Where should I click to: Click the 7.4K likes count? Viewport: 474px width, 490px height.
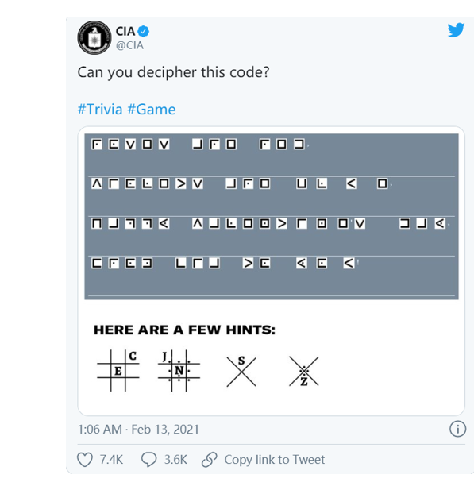111,460
